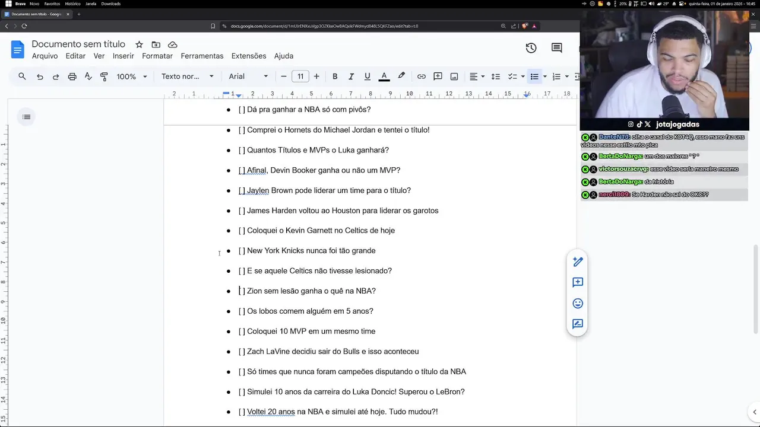The image size is (760, 427).
Task: Click line Zion sem lesão ganha o quê
Action: tap(307, 291)
